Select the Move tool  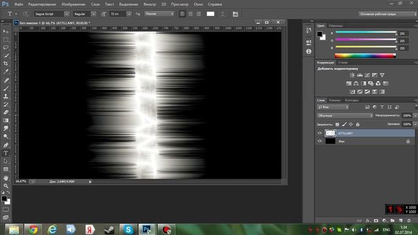point(6,31)
